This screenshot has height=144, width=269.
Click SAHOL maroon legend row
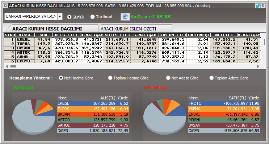93,125
